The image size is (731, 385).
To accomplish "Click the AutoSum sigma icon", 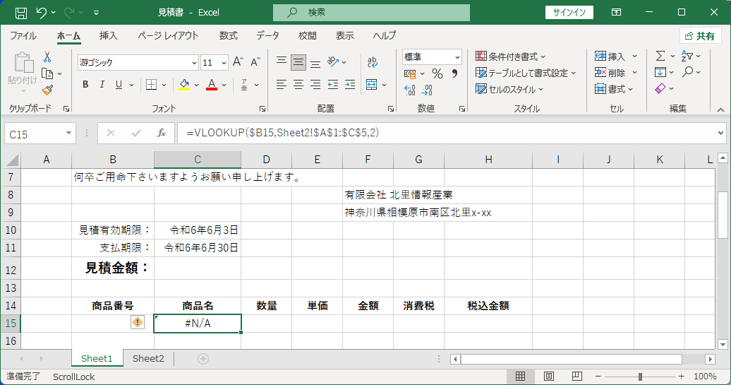I will click(660, 56).
